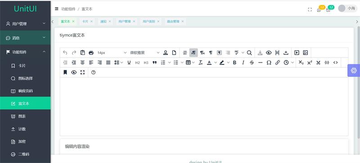Toggle bold formatting in the editor
Screen dimensions: 360x163
(x=234, y=63)
